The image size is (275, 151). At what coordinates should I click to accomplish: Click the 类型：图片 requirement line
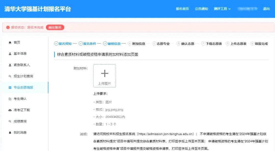click(104, 102)
